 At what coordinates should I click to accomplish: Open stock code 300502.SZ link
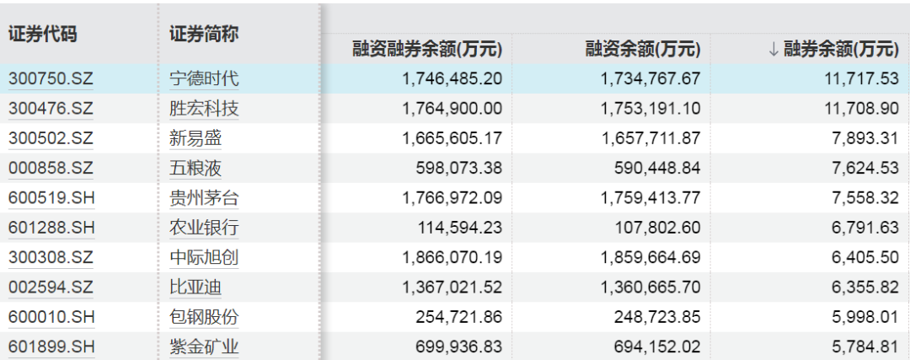tap(51, 138)
